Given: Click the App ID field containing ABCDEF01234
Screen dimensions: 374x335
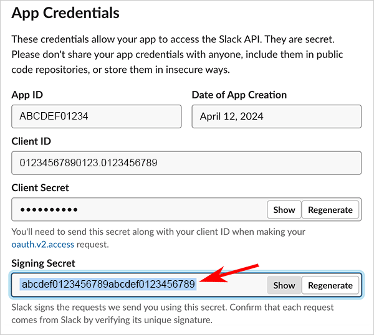Looking at the screenshot, I should point(96,116).
